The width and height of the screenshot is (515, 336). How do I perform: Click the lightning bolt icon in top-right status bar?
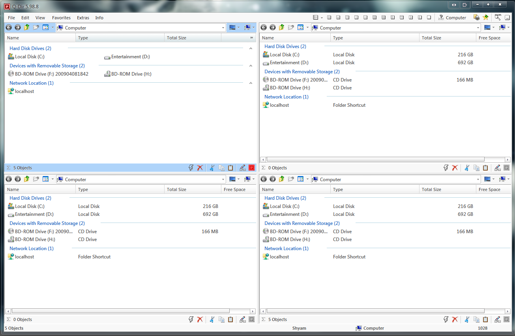[446, 168]
